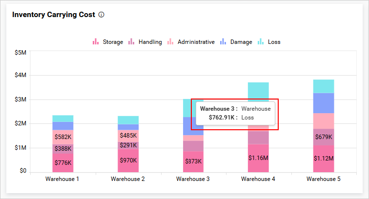Click the info icon beside Inventory Carrying Cost
369x199 pixels.
coord(102,15)
